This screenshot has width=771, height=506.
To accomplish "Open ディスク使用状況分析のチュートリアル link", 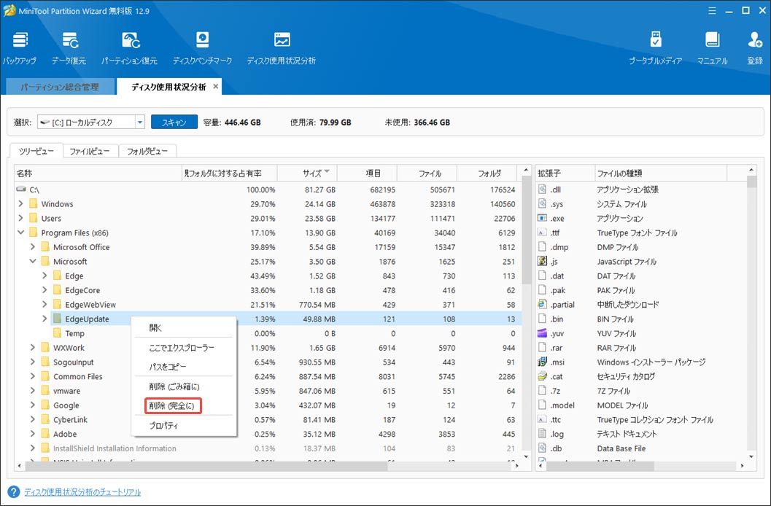I will [82, 491].
